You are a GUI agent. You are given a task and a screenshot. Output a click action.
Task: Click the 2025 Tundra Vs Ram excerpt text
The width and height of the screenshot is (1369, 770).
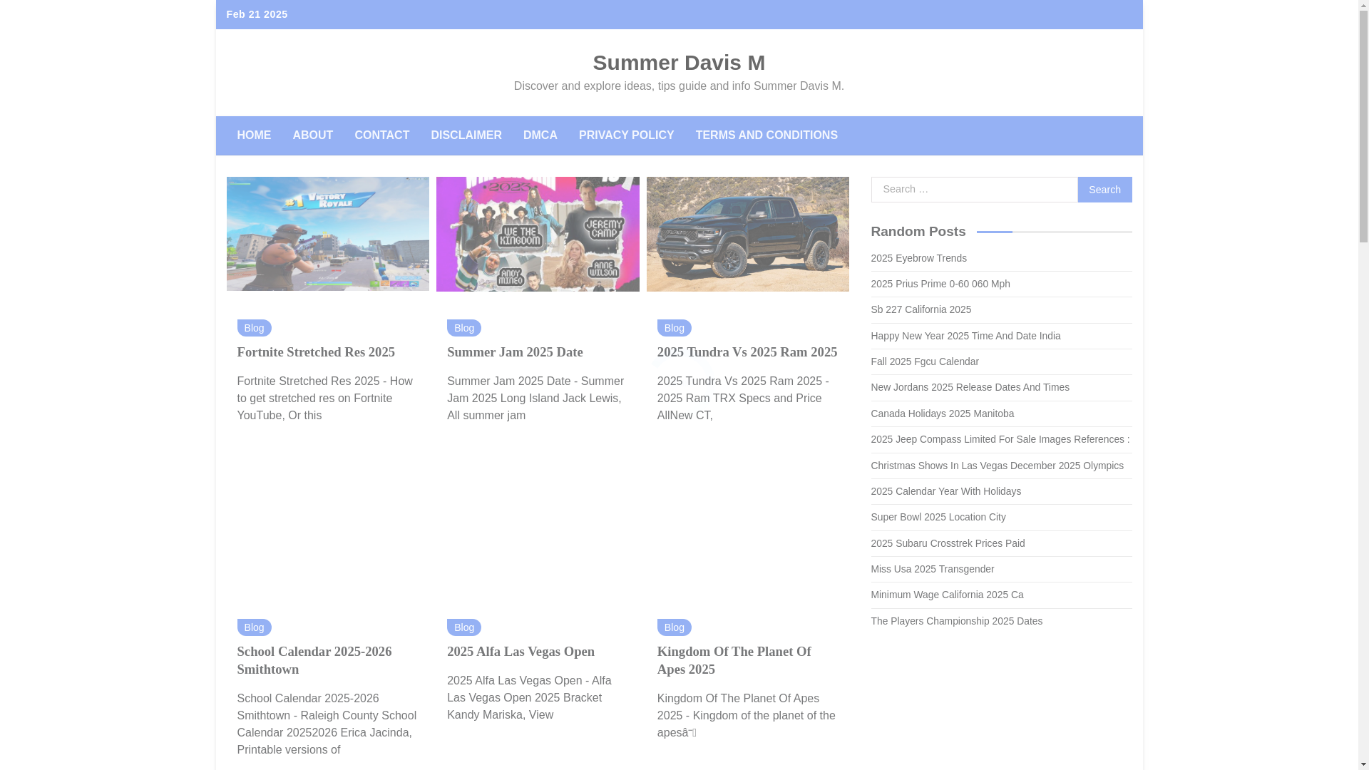[x=744, y=399]
